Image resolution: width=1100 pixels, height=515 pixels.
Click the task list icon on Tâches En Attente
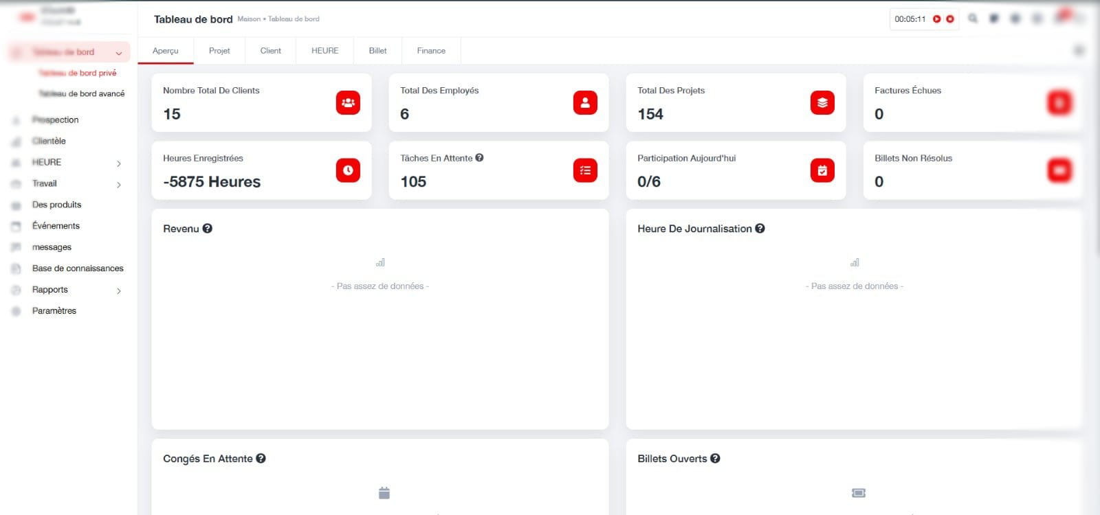coord(585,170)
